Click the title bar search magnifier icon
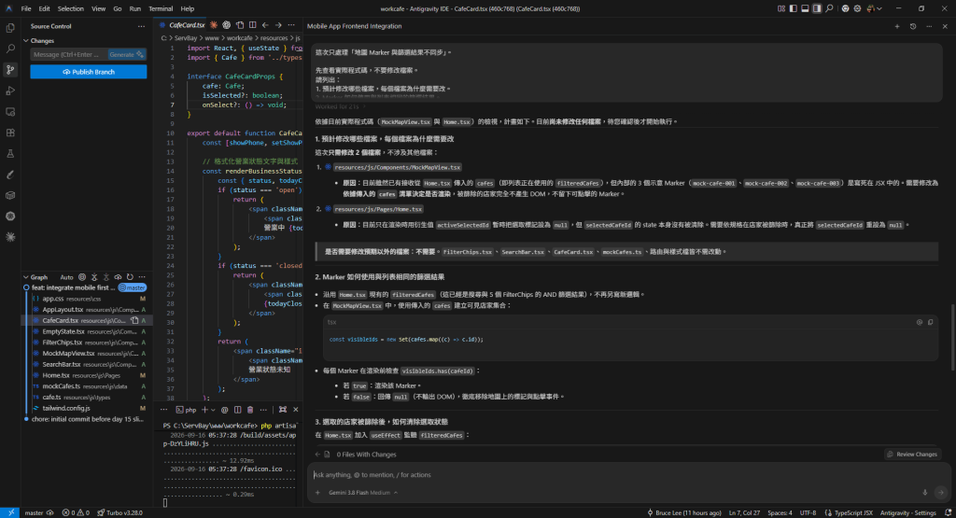Screen dimensions: 956x518 coord(829,8)
